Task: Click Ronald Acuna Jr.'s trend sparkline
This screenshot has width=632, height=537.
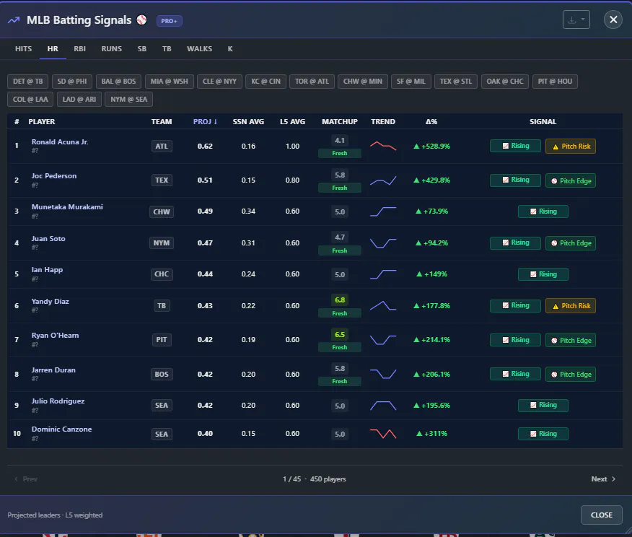Action: [x=383, y=146]
